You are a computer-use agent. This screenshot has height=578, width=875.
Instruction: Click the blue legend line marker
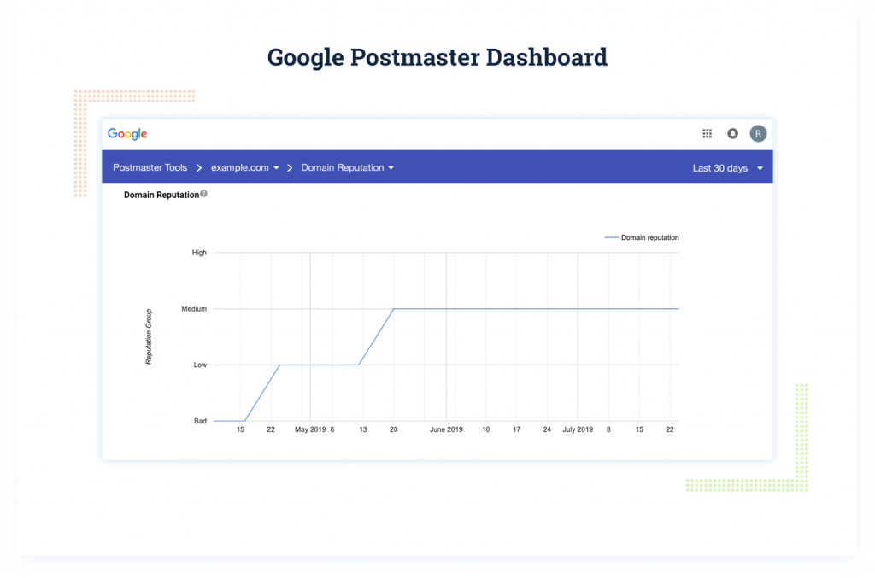point(610,237)
